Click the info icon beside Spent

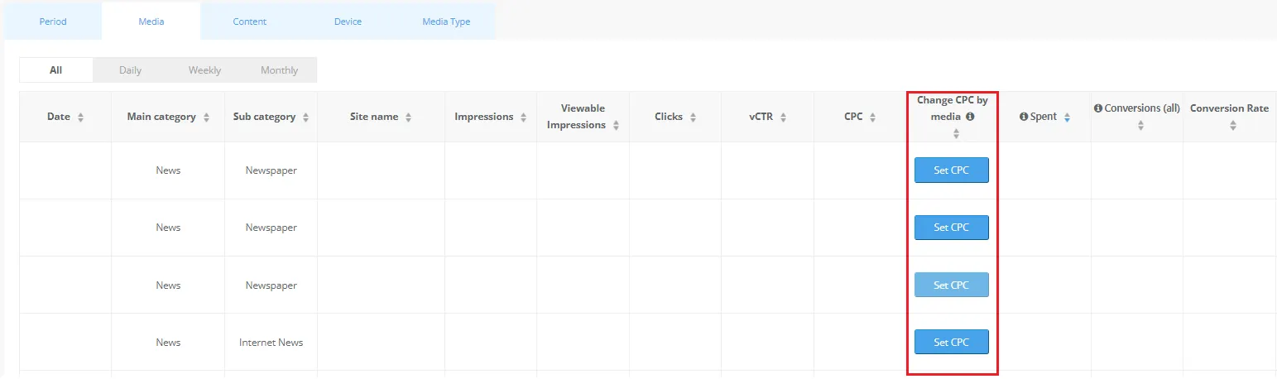pos(1024,117)
